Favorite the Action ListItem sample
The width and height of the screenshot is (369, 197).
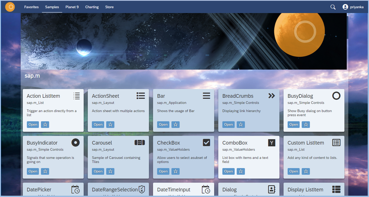(45, 124)
